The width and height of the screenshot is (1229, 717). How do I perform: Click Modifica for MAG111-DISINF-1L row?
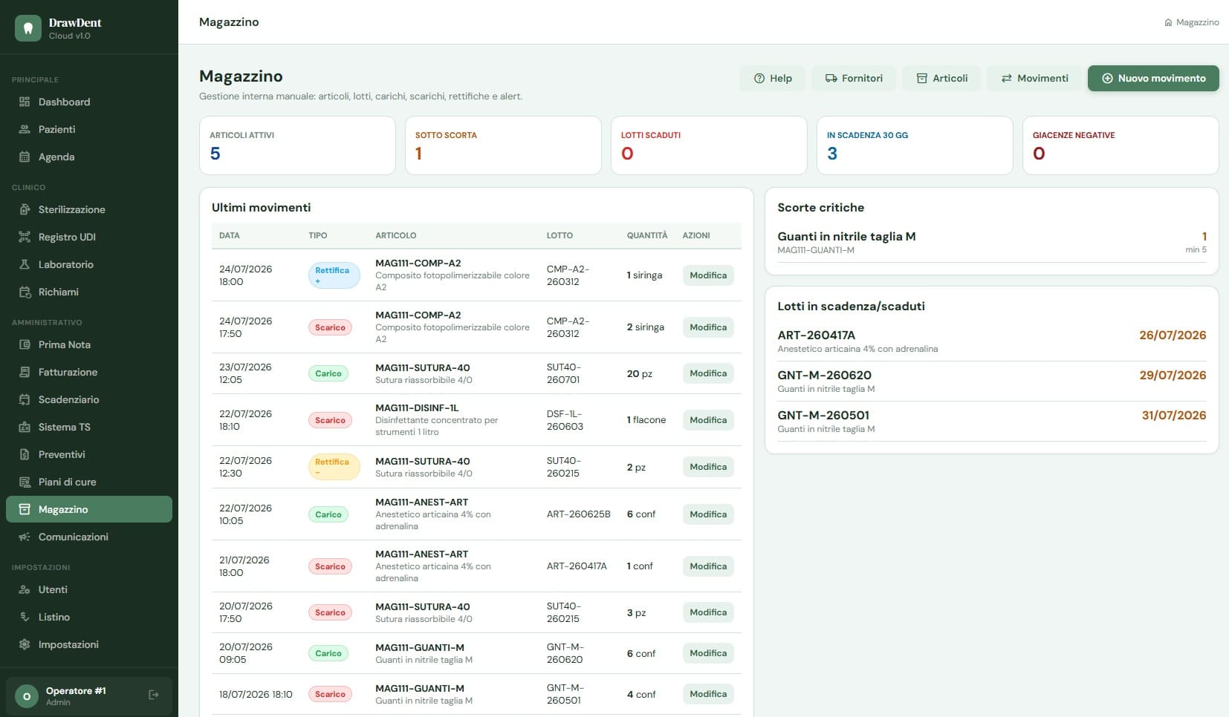click(x=708, y=420)
